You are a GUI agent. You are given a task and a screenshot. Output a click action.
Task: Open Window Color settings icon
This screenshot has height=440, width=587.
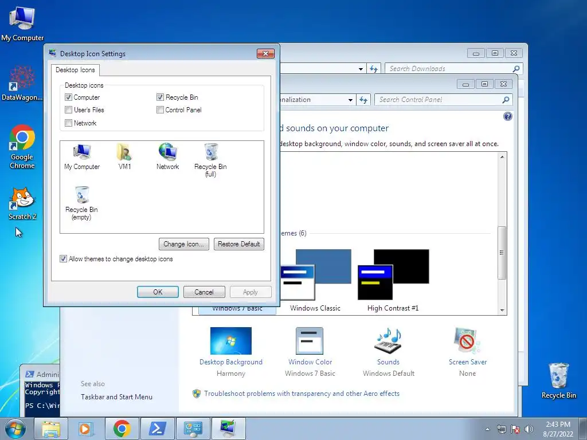[x=309, y=341]
